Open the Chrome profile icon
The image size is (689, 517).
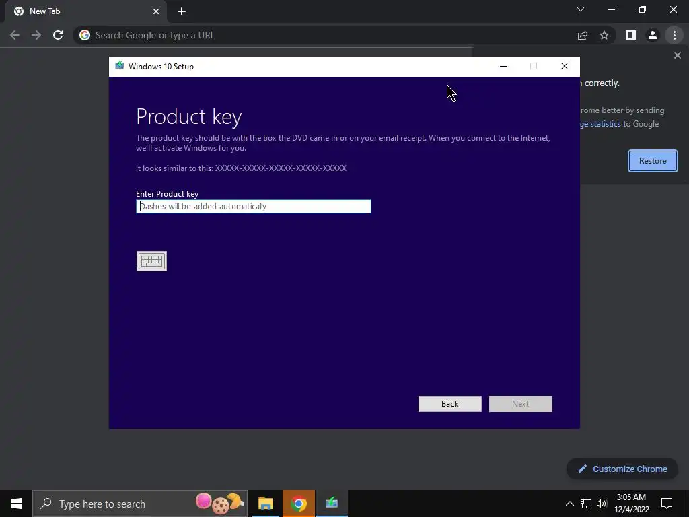pos(653,35)
